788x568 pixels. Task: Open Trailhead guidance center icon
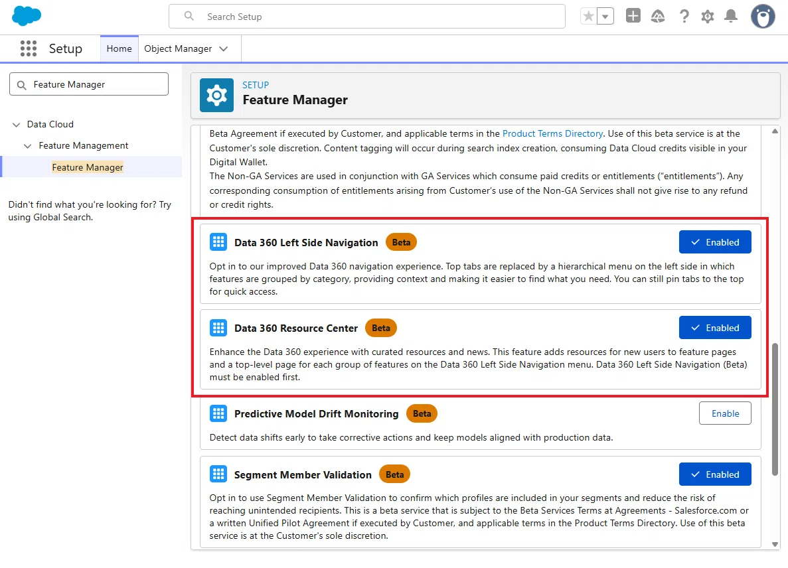click(657, 17)
